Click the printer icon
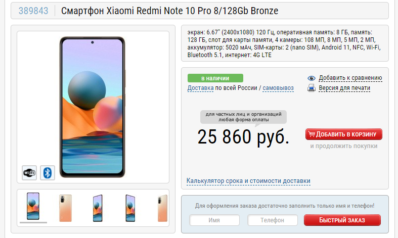 [311, 88]
